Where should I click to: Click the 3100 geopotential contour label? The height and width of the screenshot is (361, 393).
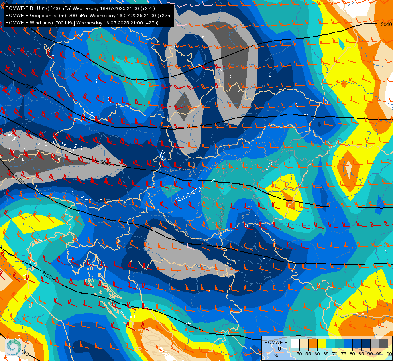coord(19,179)
